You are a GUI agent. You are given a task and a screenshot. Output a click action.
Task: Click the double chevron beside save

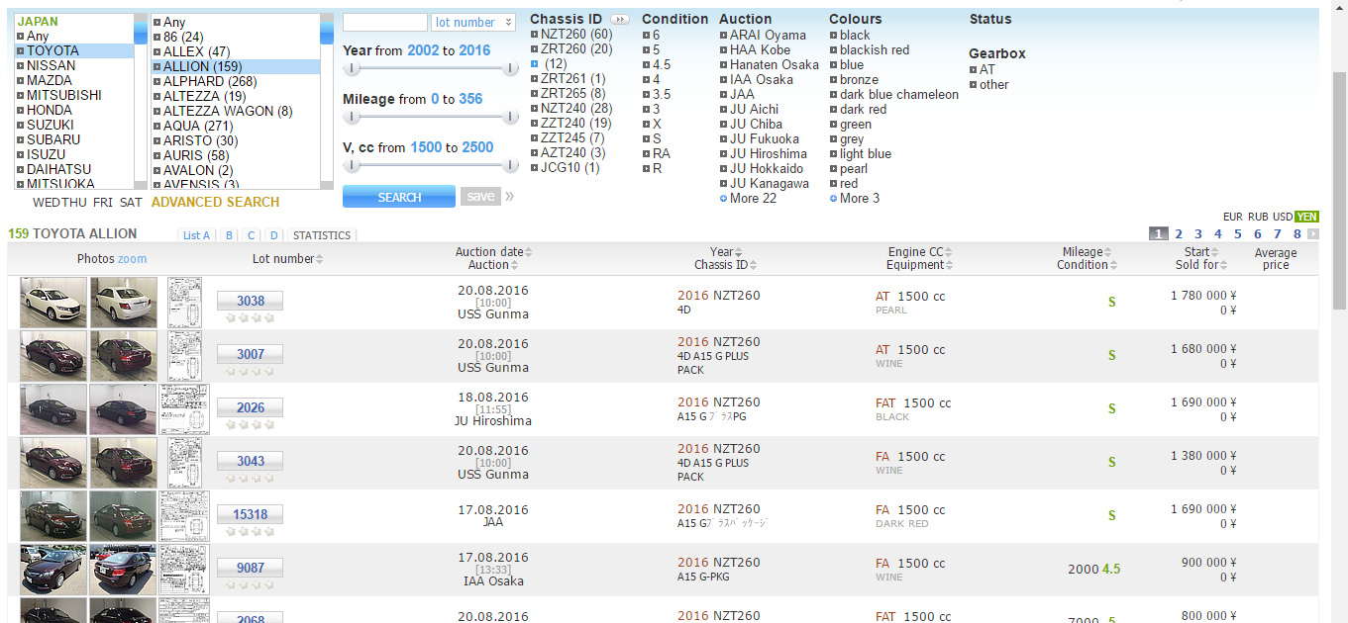point(510,196)
